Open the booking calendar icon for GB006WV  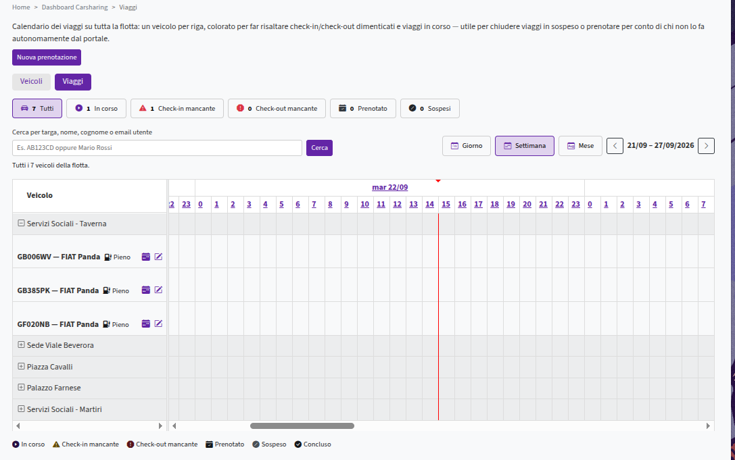(x=146, y=257)
